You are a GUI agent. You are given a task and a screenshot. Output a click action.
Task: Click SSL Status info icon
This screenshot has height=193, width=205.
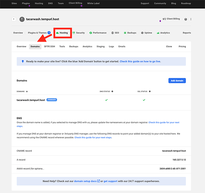pos(150,91)
